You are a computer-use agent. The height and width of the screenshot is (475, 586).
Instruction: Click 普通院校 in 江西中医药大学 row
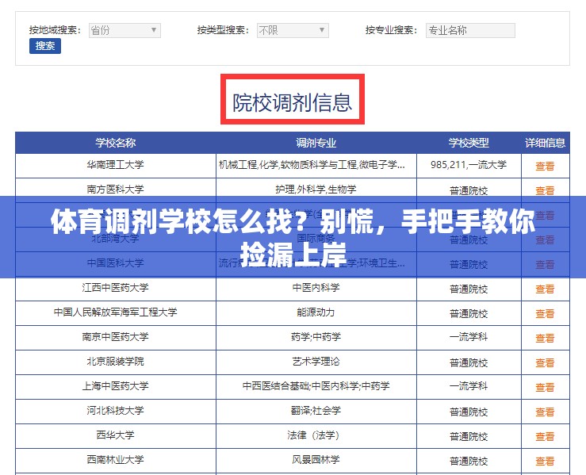click(x=469, y=289)
